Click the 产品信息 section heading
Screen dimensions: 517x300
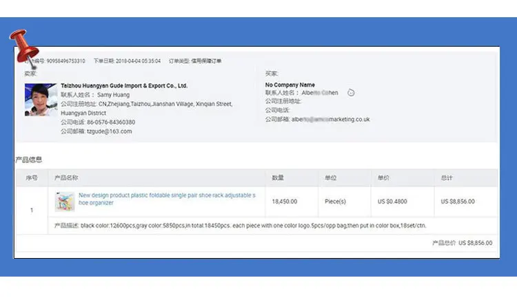(x=29, y=160)
